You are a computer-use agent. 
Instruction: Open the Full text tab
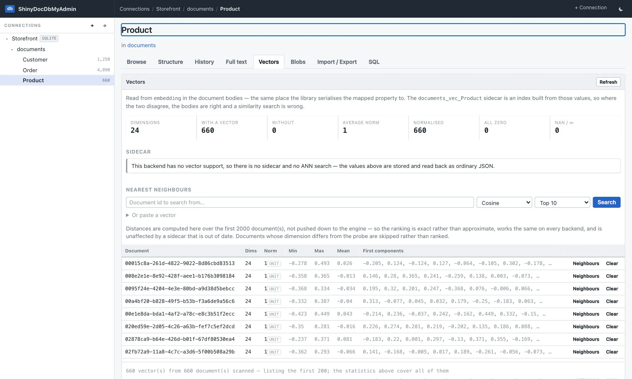pos(236,62)
